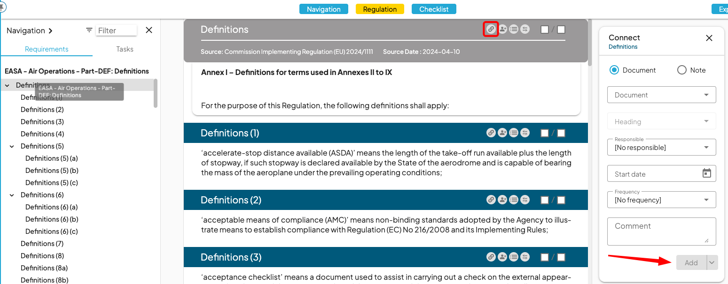Click the add-person icon in the Definitions header
This screenshot has width=728, height=284.
click(x=502, y=30)
